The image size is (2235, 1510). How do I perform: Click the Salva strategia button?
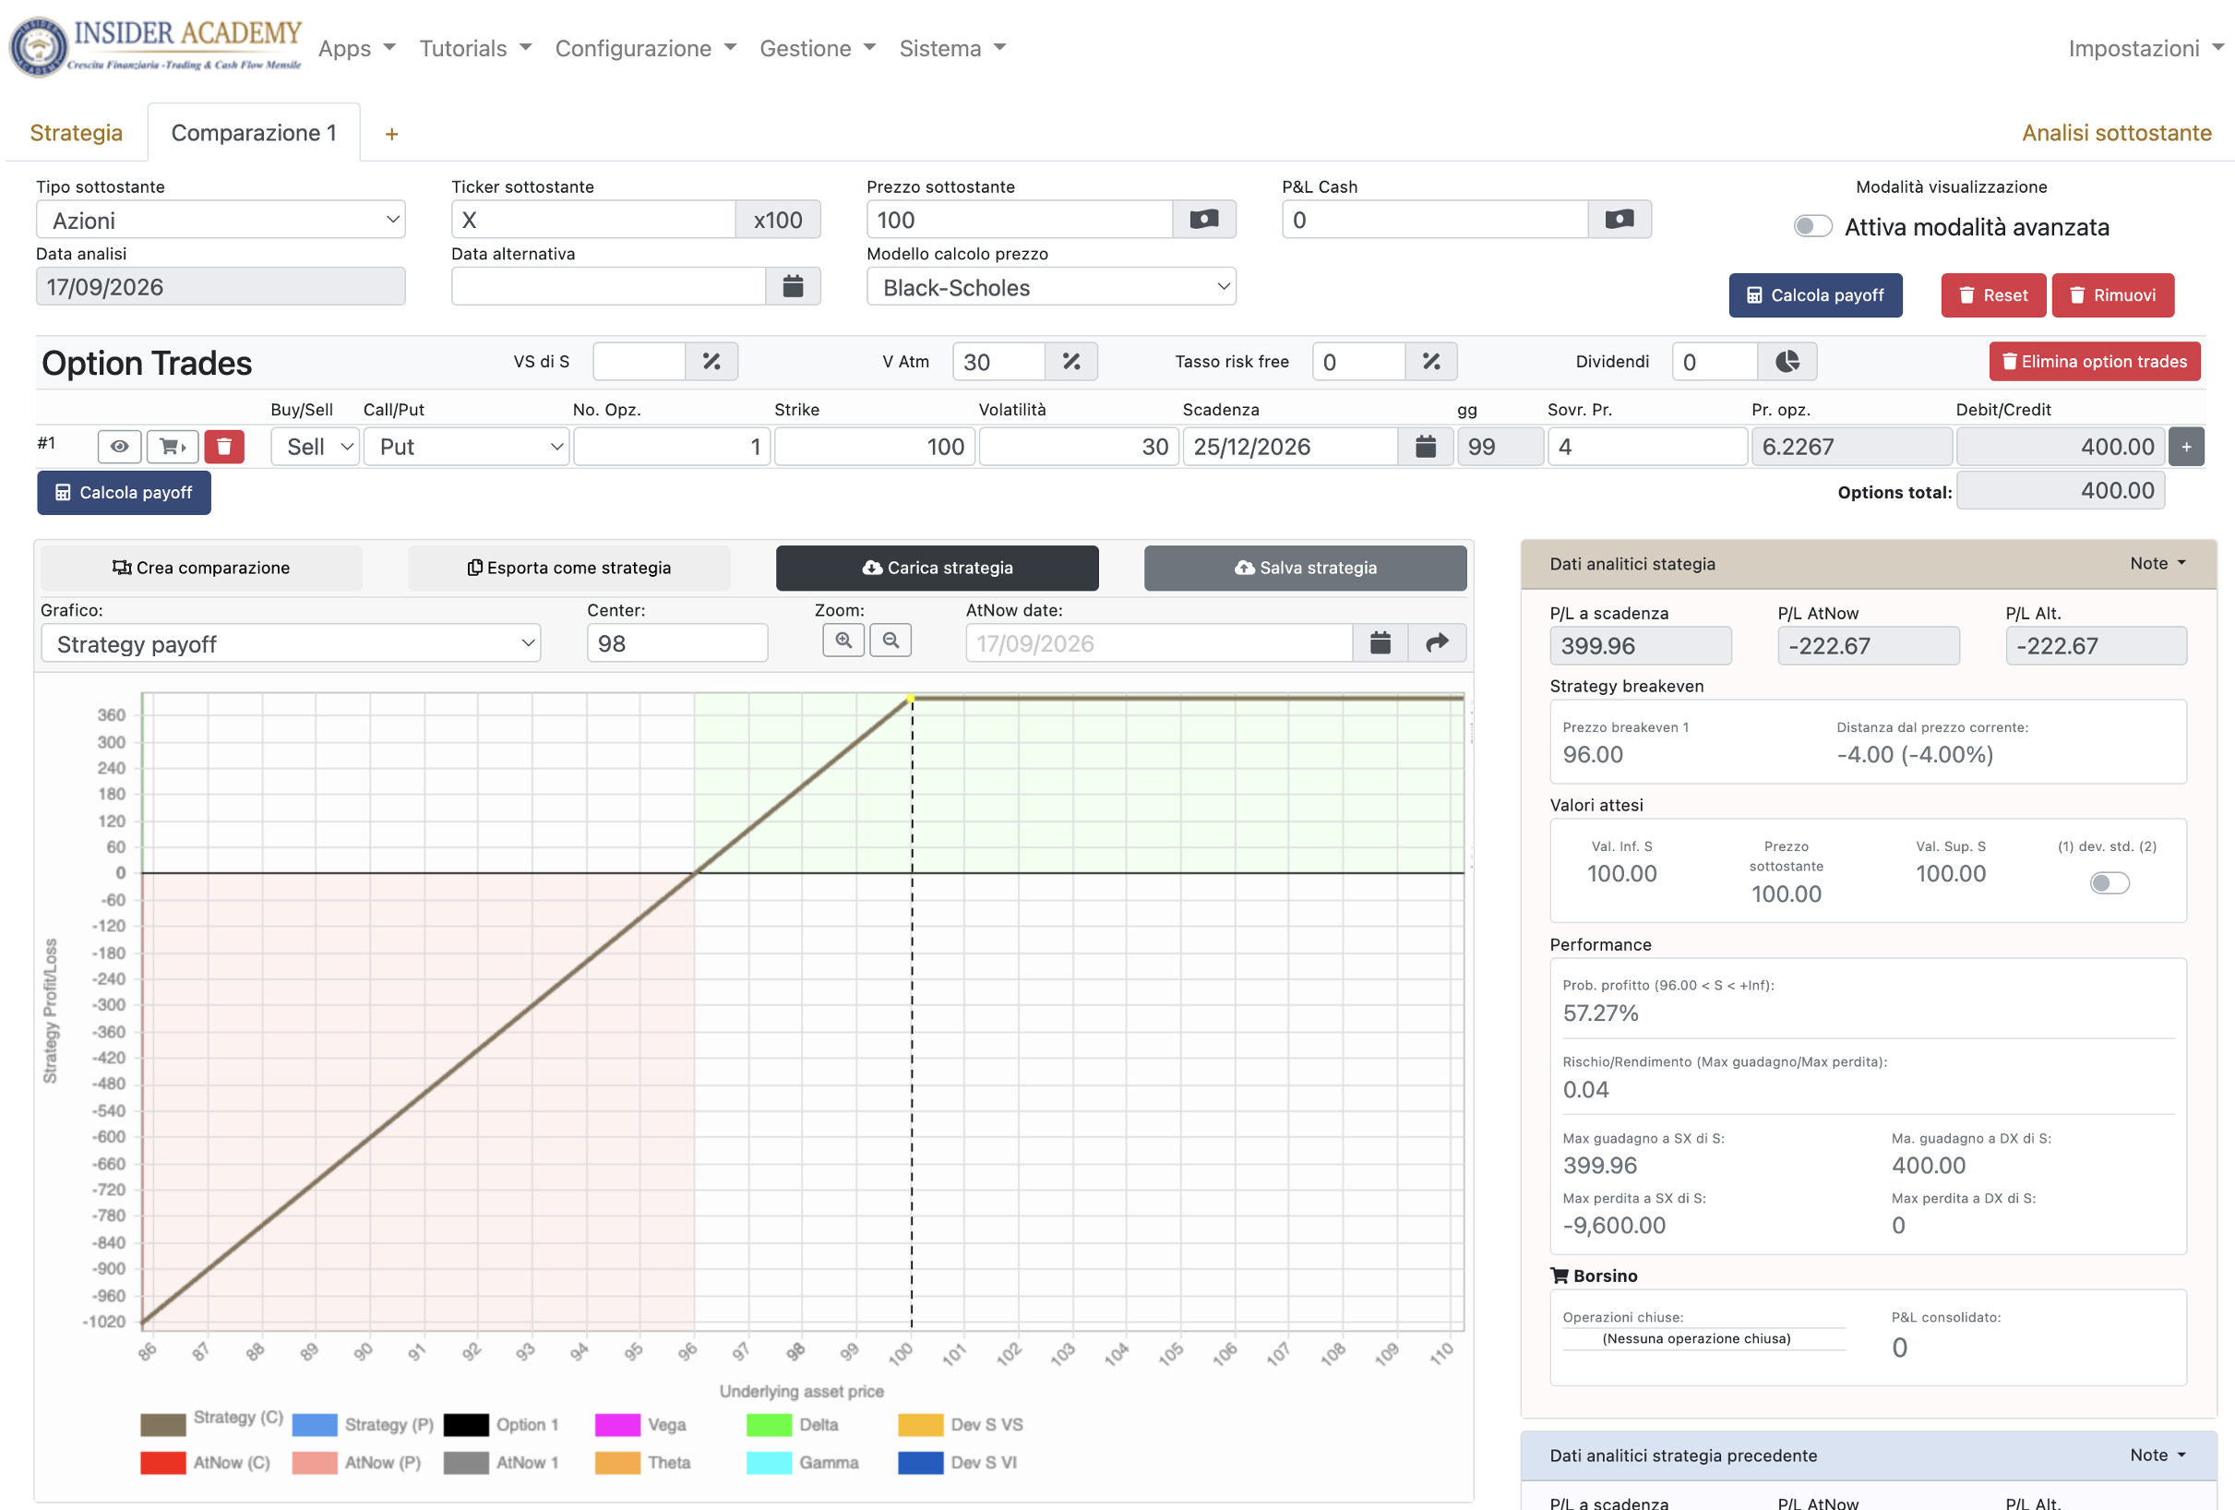click(x=1305, y=568)
